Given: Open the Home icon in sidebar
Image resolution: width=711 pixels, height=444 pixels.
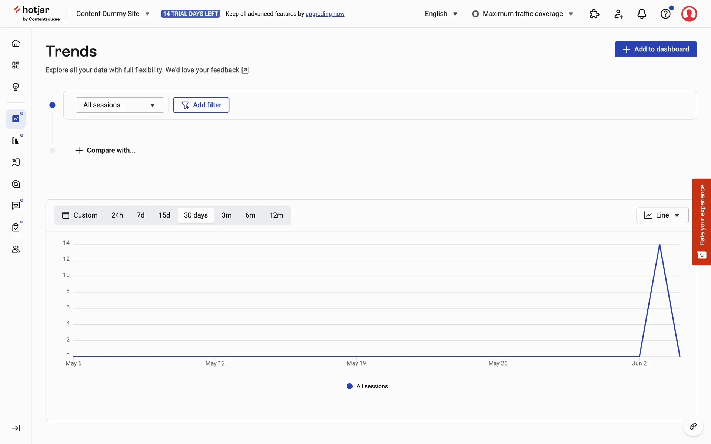Looking at the screenshot, I should 16,43.
